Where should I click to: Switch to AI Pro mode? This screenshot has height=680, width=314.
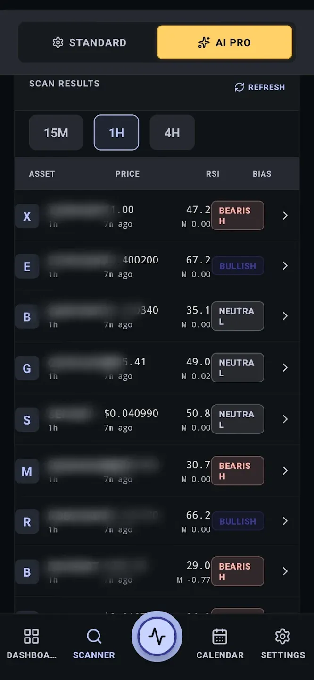point(224,42)
